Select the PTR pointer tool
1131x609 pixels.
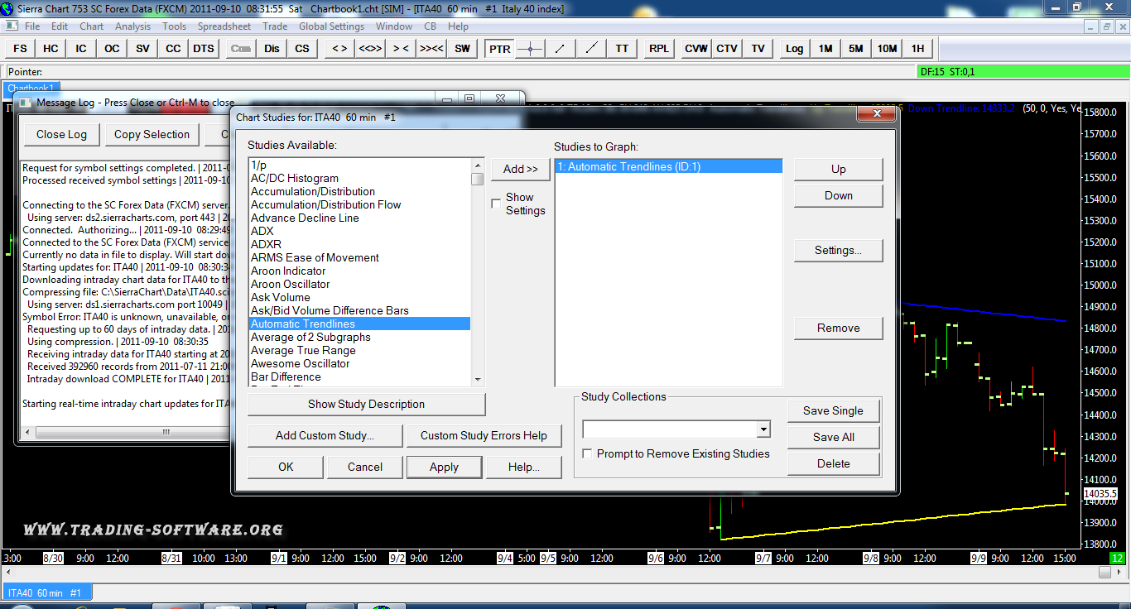point(499,49)
